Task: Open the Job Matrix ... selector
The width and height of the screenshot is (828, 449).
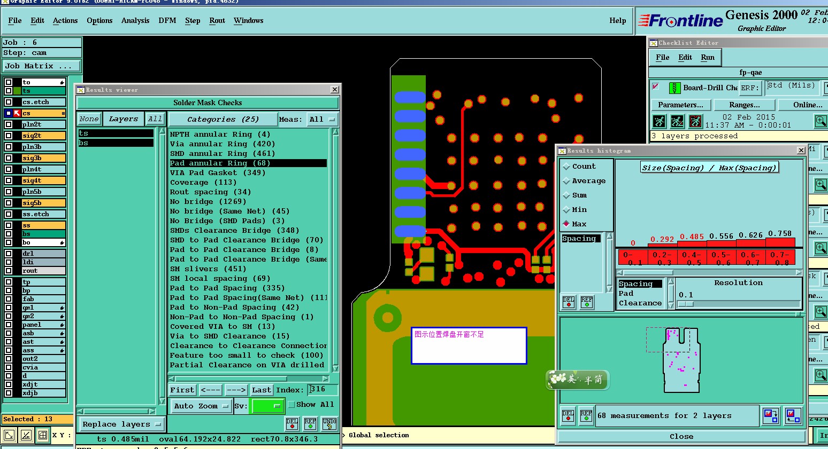Action: pyautogui.click(x=41, y=66)
